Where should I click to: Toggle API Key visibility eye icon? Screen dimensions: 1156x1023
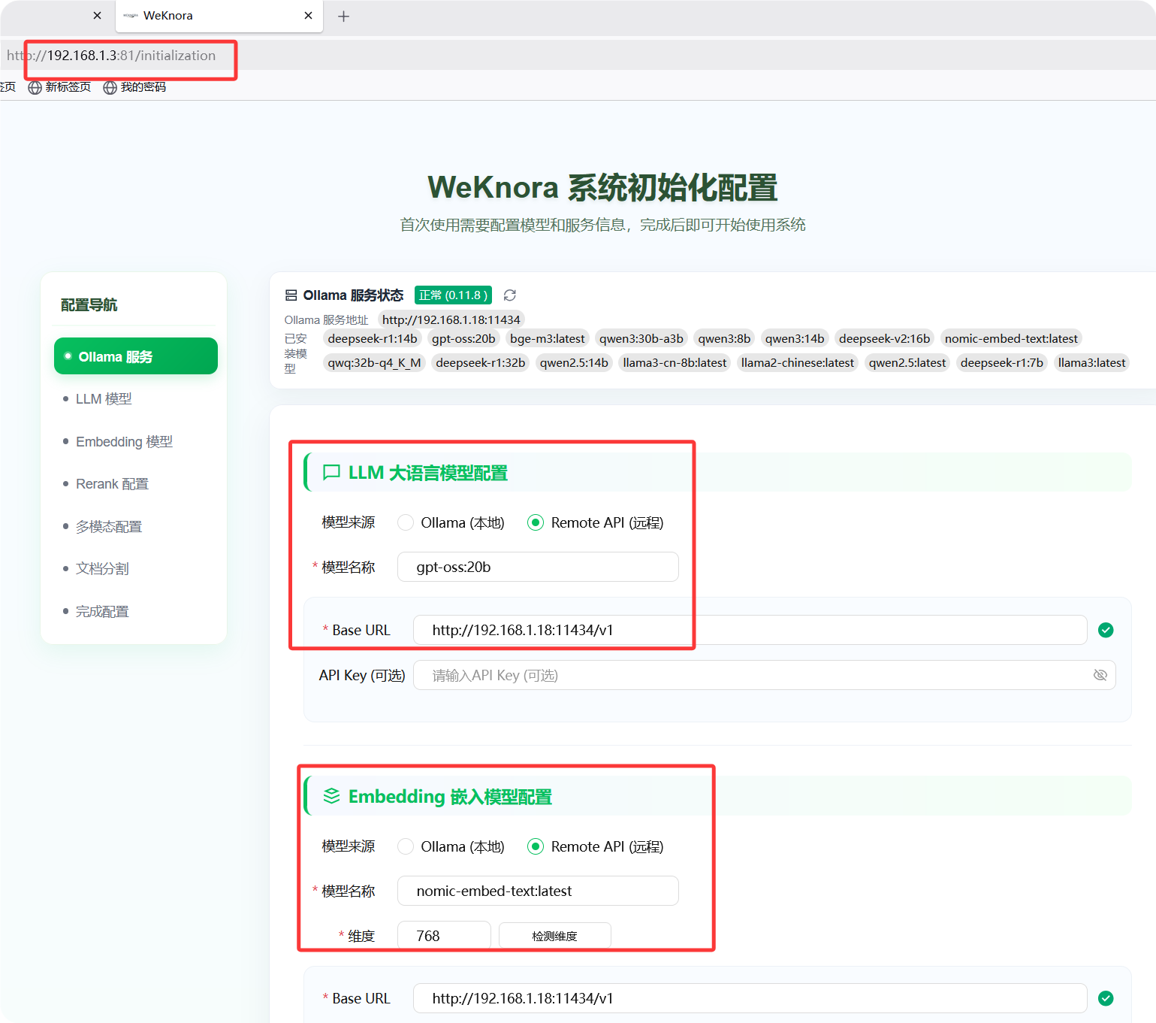tap(1100, 675)
